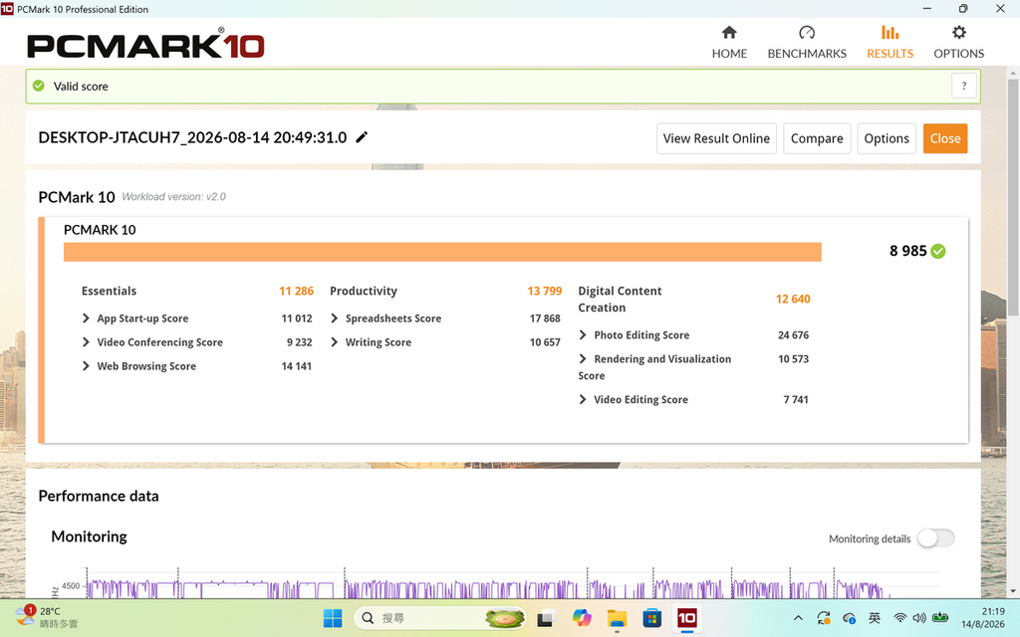Click the Essentials score 11 286
1020x637 pixels.
(x=296, y=292)
